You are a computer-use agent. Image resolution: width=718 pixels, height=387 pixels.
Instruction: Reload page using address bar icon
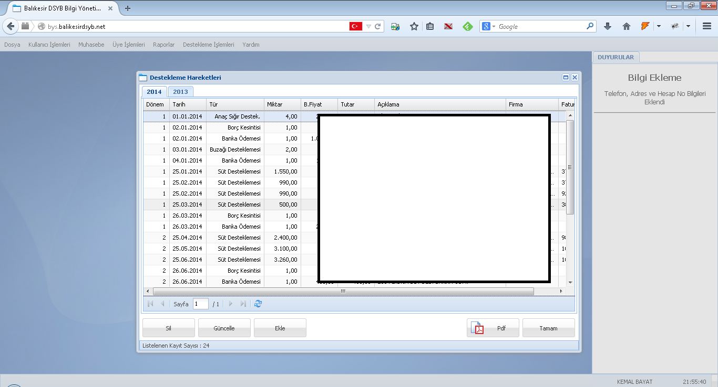pyautogui.click(x=377, y=26)
